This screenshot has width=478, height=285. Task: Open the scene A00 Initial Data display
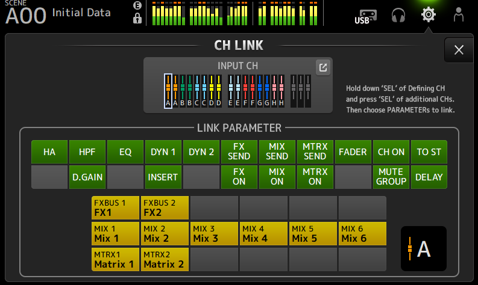pyautogui.click(x=59, y=13)
